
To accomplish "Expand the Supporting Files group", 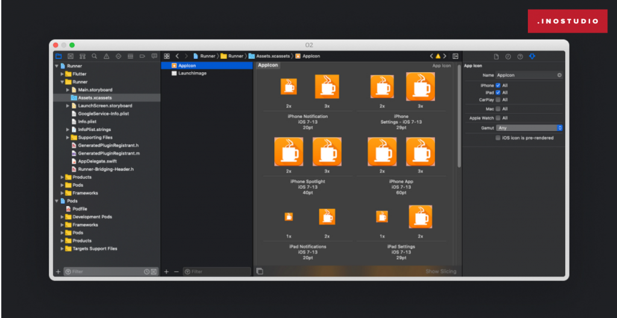I will point(68,137).
